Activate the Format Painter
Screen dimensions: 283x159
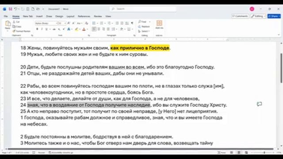point(22,31)
